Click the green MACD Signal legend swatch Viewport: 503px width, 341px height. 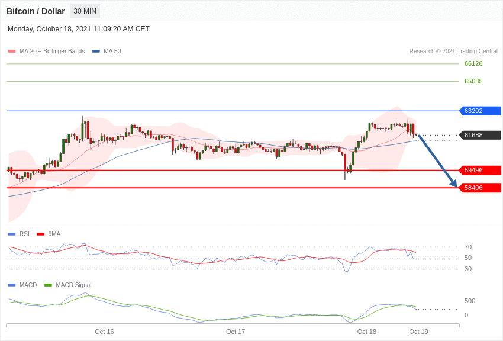tap(48, 285)
